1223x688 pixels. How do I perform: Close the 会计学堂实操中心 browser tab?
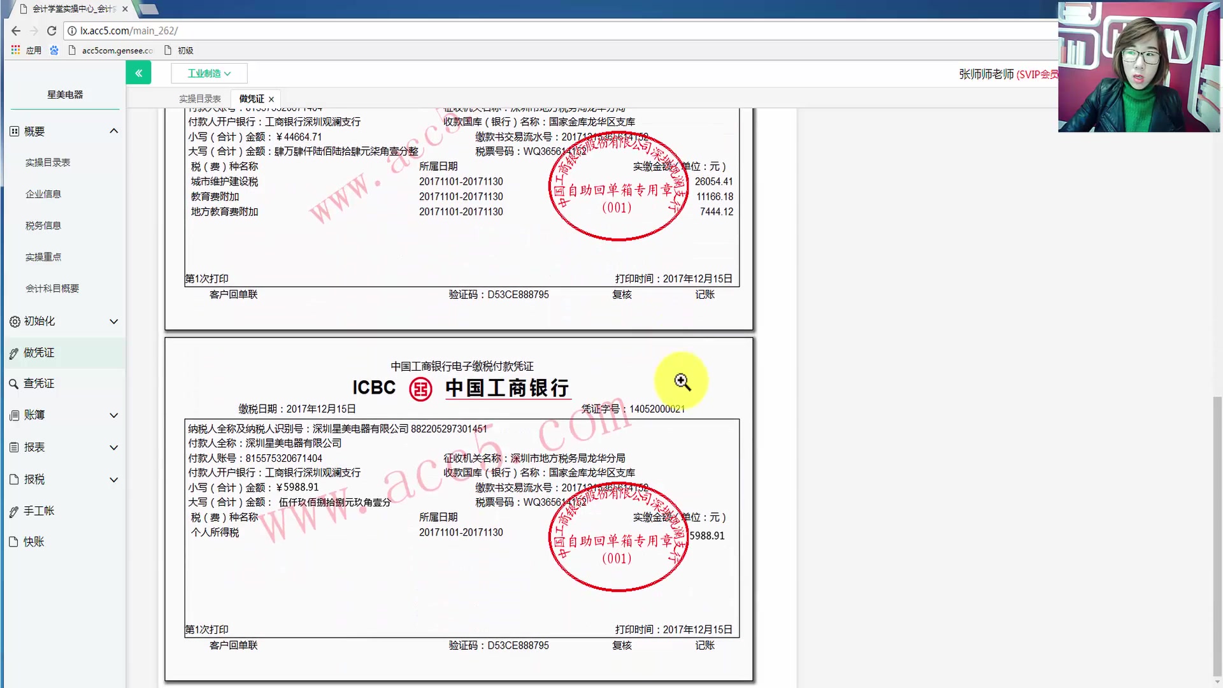125,9
